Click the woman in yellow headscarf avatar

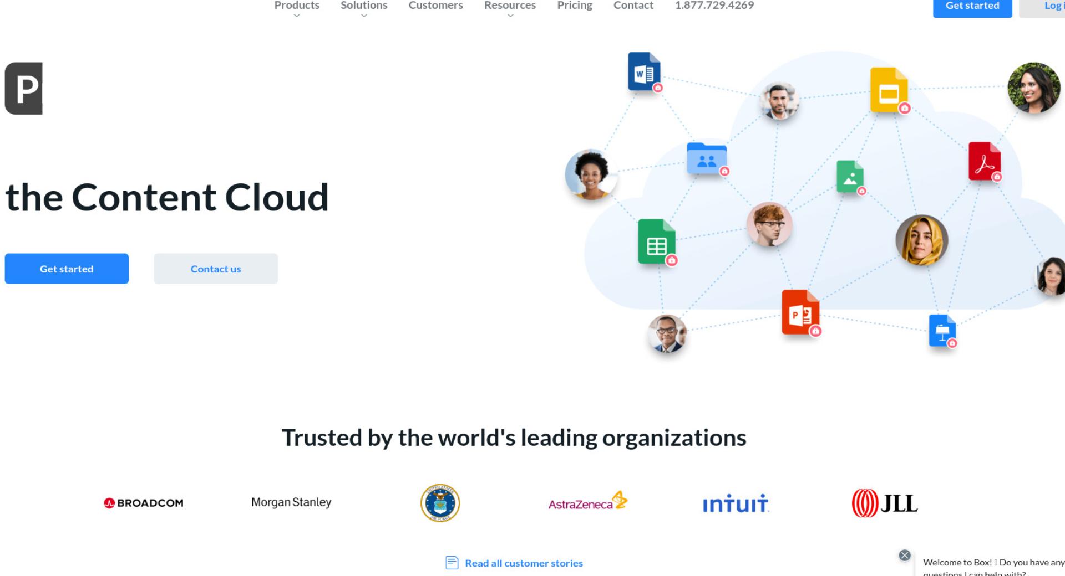point(922,240)
